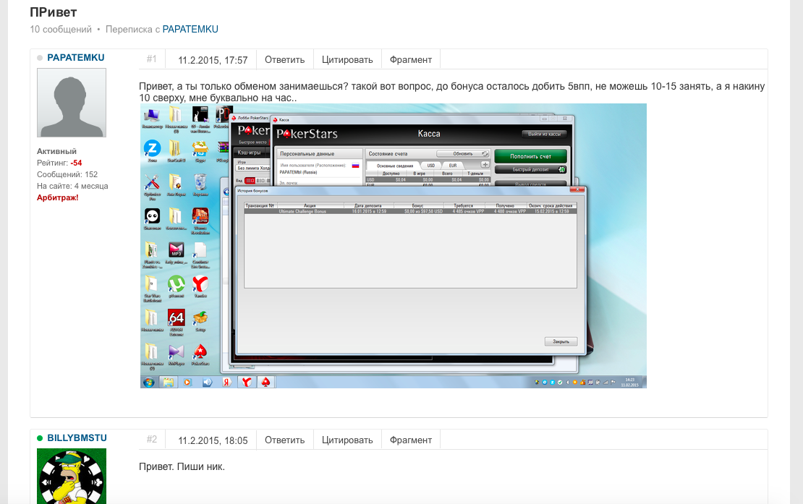Click Фрагмент button in post #1

(x=411, y=60)
